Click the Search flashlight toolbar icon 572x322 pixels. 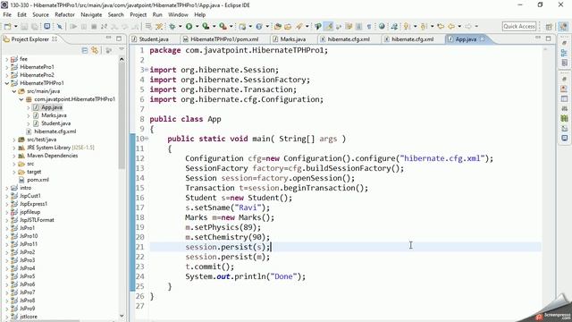pyautogui.click(x=299, y=26)
